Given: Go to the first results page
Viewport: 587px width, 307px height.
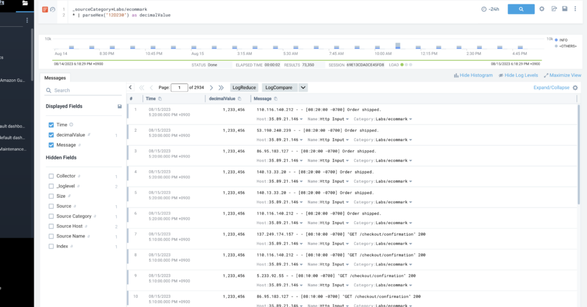Looking at the screenshot, I should [x=141, y=88].
